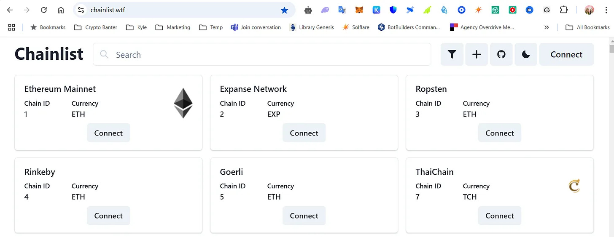The height and width of the screenshot is (237, 614).
Task: Open the Solflare orange star extension
Action: pos(478,10)
